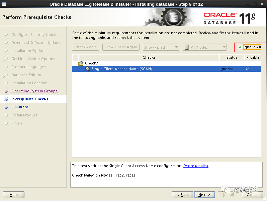Click the Database Edition step

[26, 75]
